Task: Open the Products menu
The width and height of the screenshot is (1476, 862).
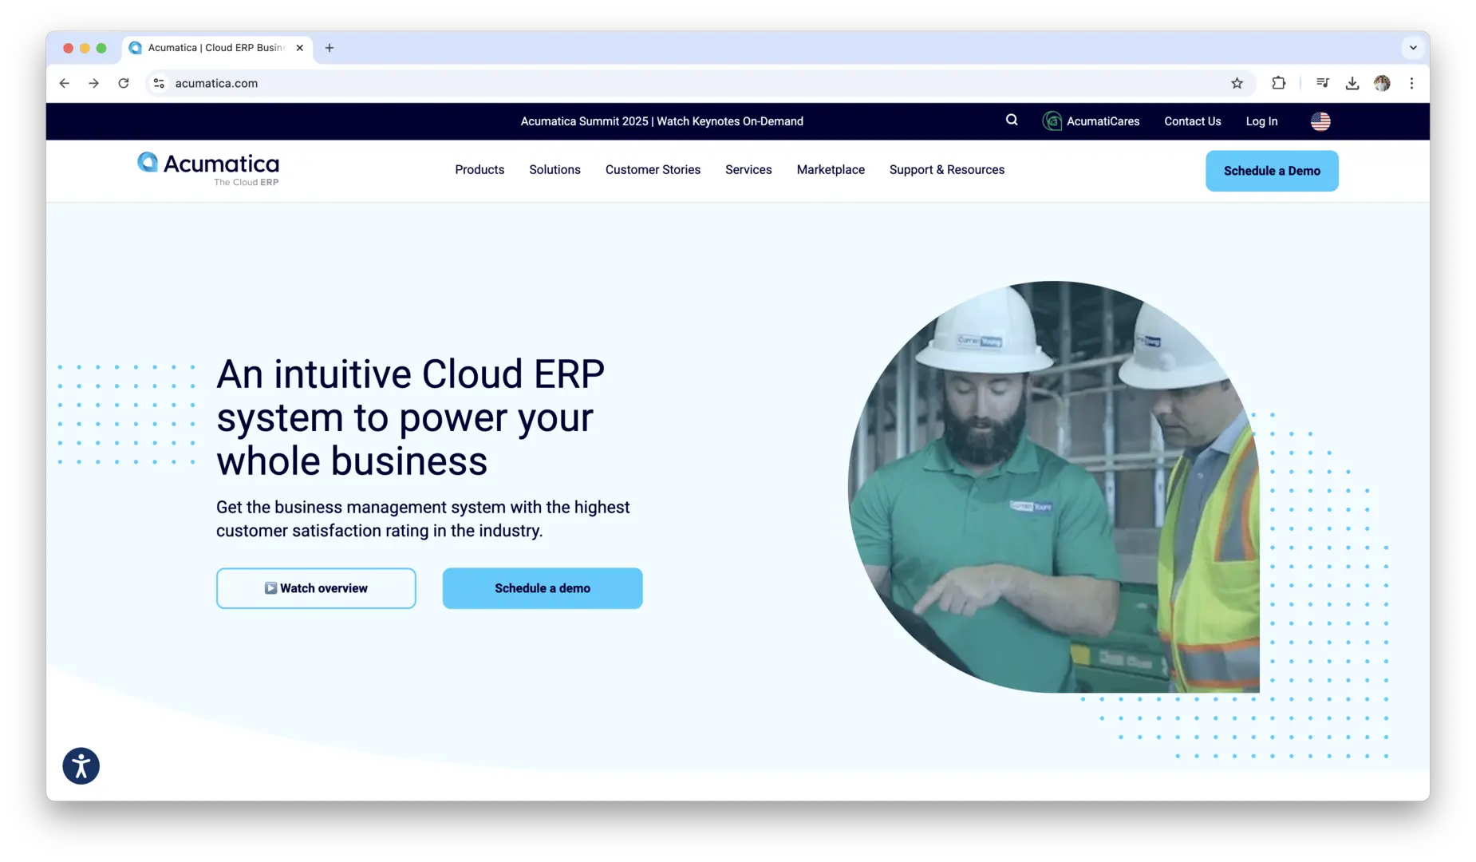Action: click(x=480, y=170)
